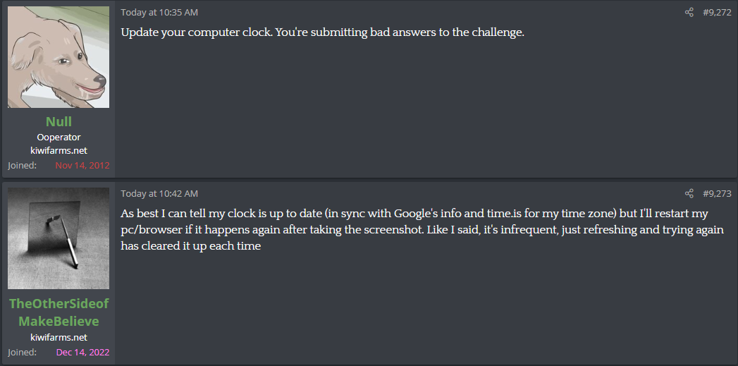Click Null's post about updating computer clock
This screenshot has width=738, height=366.
pos(322,33)
